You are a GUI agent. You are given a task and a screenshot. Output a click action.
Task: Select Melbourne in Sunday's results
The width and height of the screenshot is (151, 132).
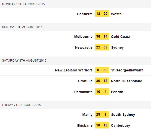click(x=83, y=37)
